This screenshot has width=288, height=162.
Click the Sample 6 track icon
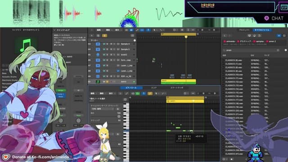coord(98,44)
